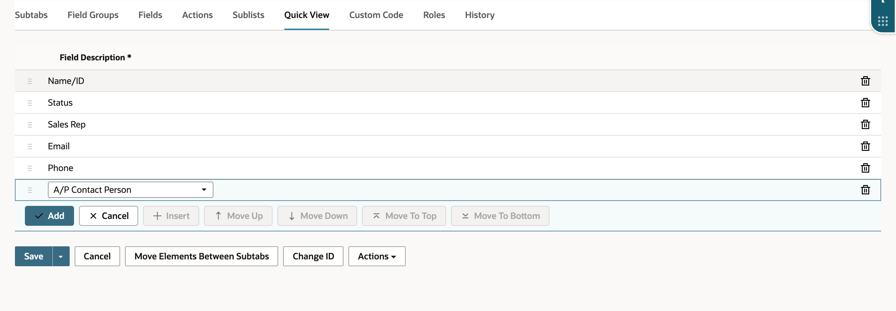
Task: Select the Phone field row text
Action: pyautogui.click(x=61, y=168)
